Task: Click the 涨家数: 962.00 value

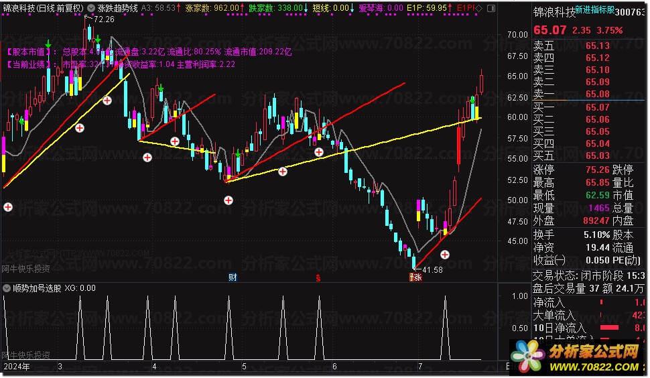Action: point(214,8)
